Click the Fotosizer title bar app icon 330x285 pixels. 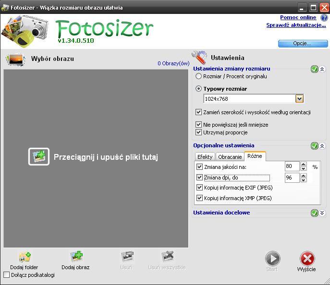(x=5, y=8)
